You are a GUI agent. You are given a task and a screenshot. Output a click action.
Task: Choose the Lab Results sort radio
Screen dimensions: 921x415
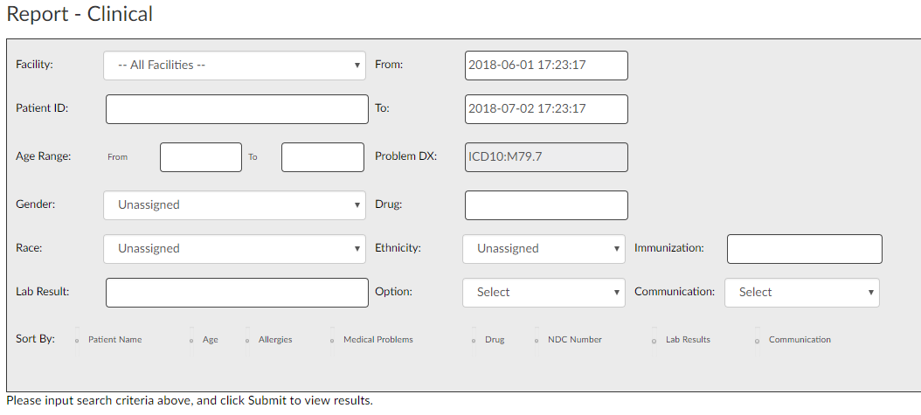point(654,341)
